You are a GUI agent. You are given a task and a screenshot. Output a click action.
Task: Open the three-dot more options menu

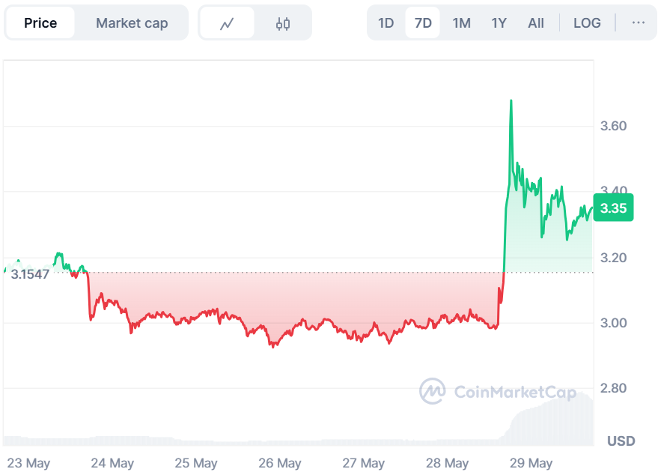tap(638, 23)
